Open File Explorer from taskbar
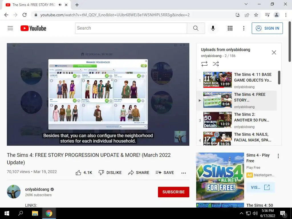 click(35, 213)
